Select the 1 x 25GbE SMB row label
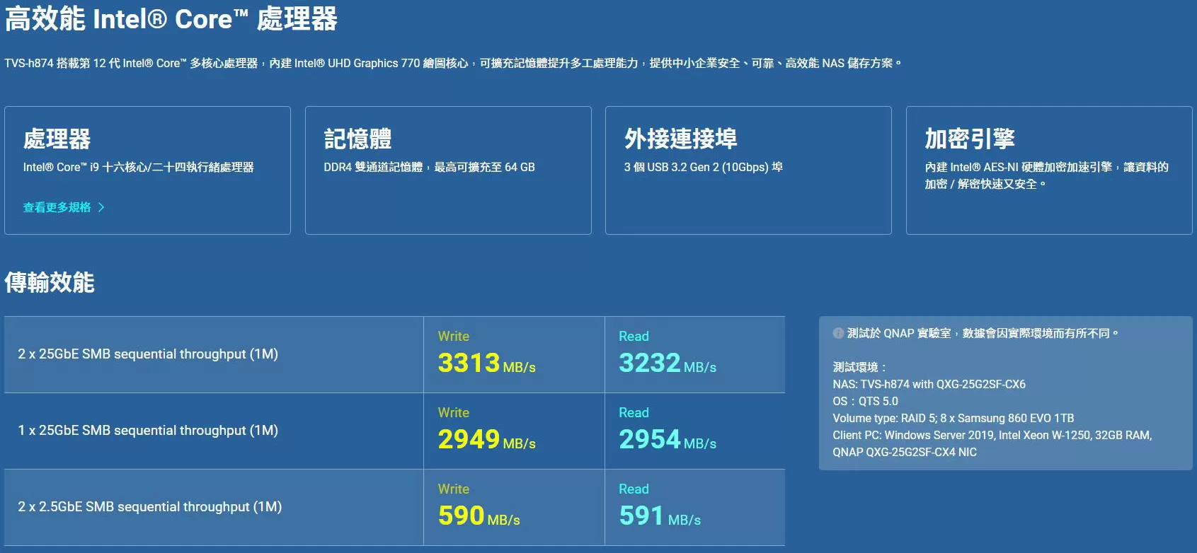Viewport: 1197px width, 553px height. click(148, 431)
